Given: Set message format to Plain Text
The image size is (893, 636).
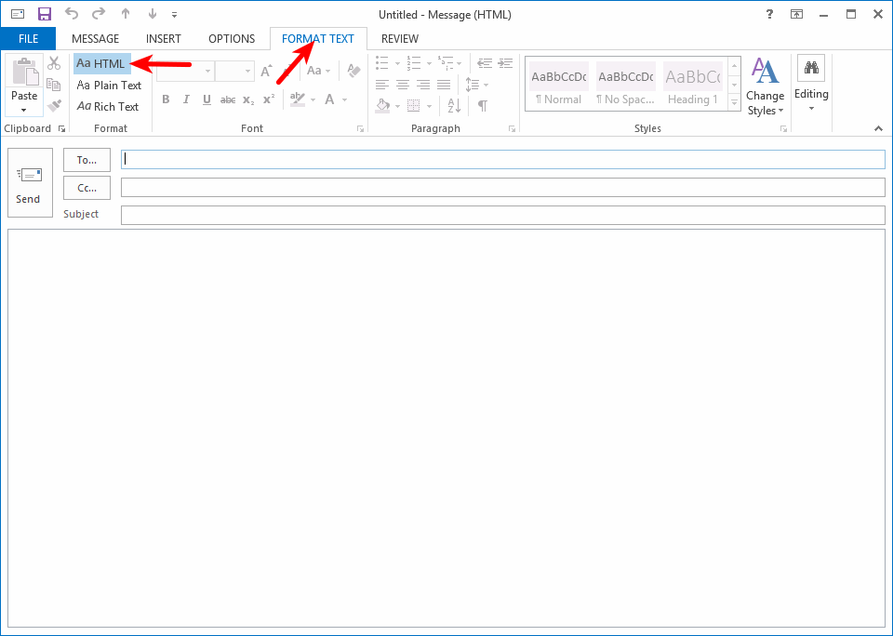Looking at the screenshot, I should pos(109,85).
